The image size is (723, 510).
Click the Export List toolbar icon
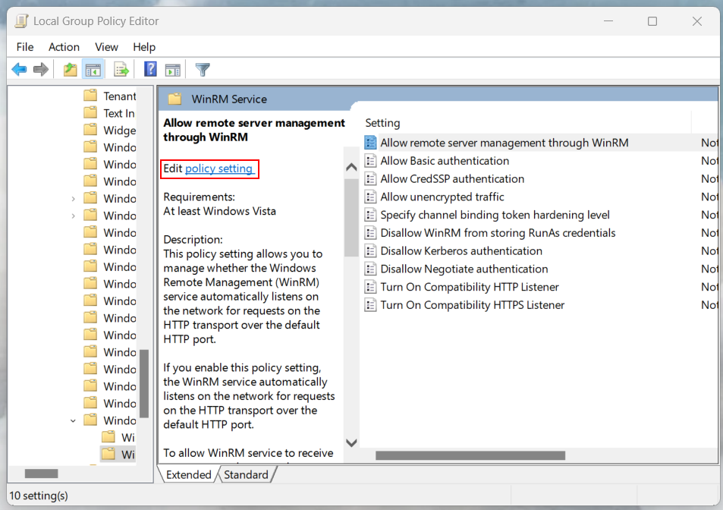tap(121, 70)
